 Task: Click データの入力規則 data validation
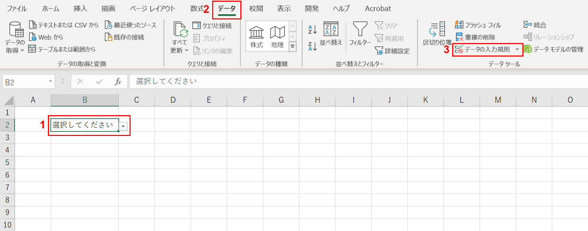[483, 49]
